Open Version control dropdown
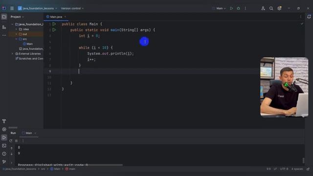The height and width of the screenshot is (176, 313). (72, 8)
